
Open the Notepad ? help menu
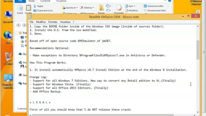tap(74, 22)
